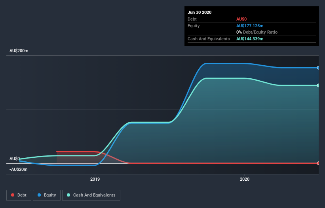Click the 2020 axis label
This screenshot has width=325, height=208.
(245, 179)
